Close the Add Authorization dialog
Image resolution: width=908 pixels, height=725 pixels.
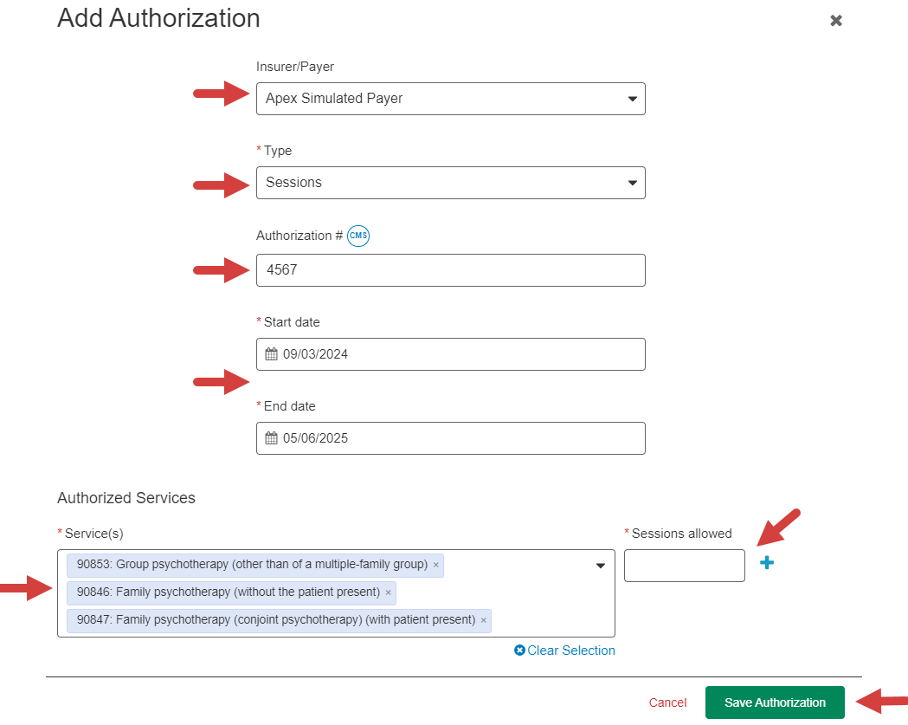point(835,20)
